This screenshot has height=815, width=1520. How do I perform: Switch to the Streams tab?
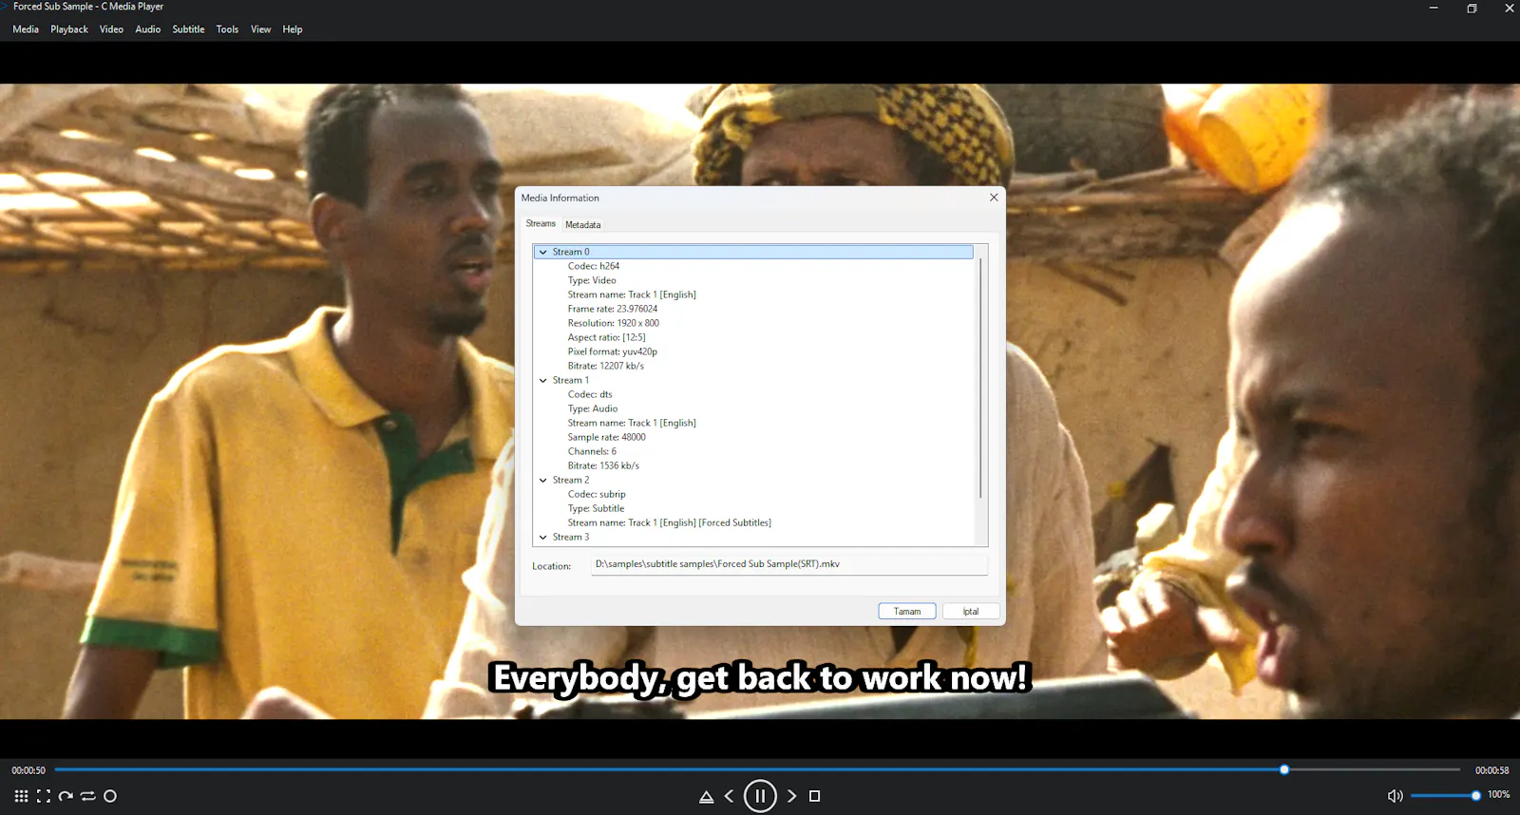click(541, 223)
